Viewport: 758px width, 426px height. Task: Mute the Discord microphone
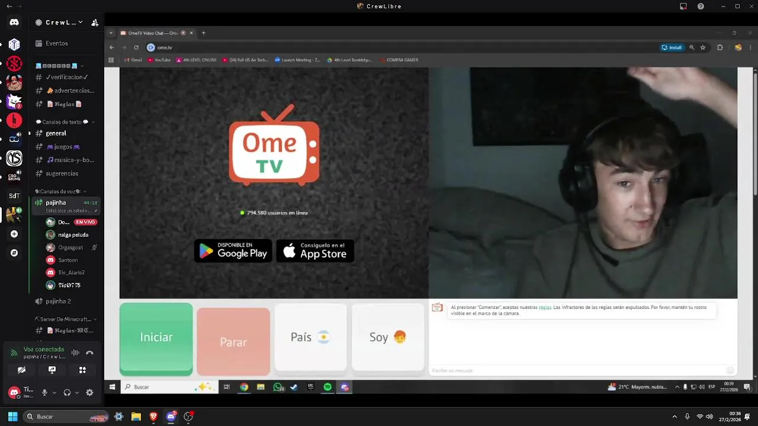[x=44, y=392]
